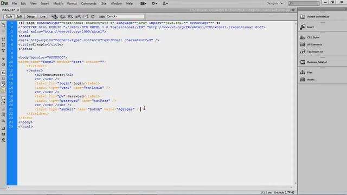Click the Format Source Code icon
347x195 pixels.
pyautogui.click(x=3, y=140)
